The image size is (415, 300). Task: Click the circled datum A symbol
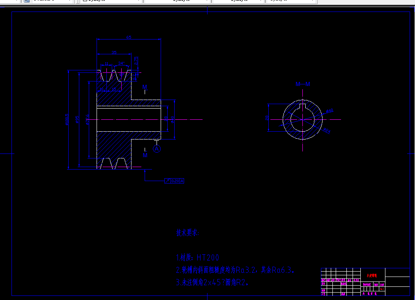click(x=157, y=149)
